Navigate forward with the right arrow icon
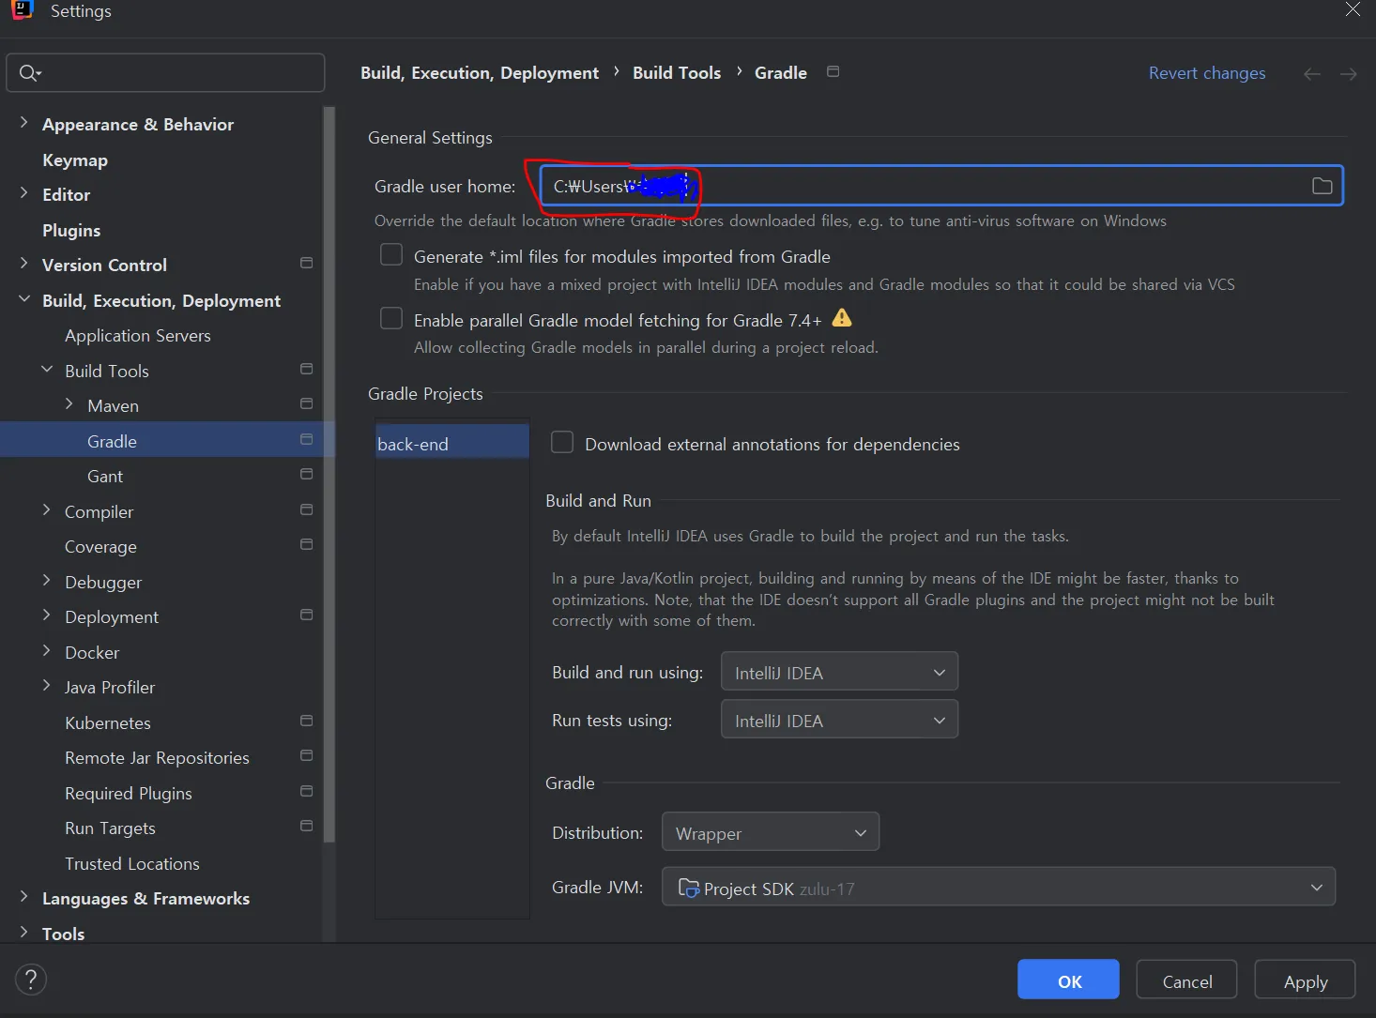This screenshot has width=1376, height=1018. (x=1348, y=74)
